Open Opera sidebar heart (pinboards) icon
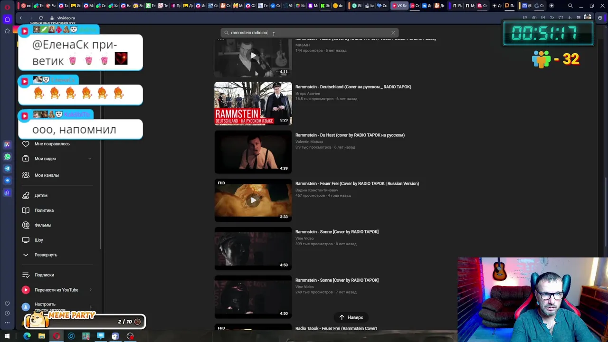The width and height of the screenshot is (608, 342). (x=7, y=304)
